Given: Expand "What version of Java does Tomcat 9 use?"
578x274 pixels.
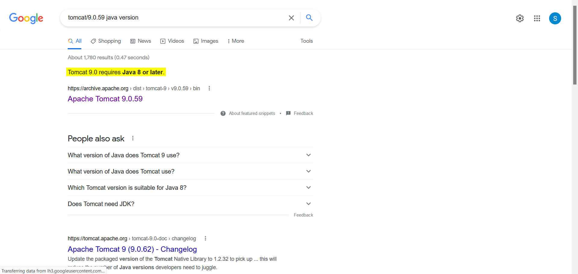Looking at the screenshot, I should [308, 155].
